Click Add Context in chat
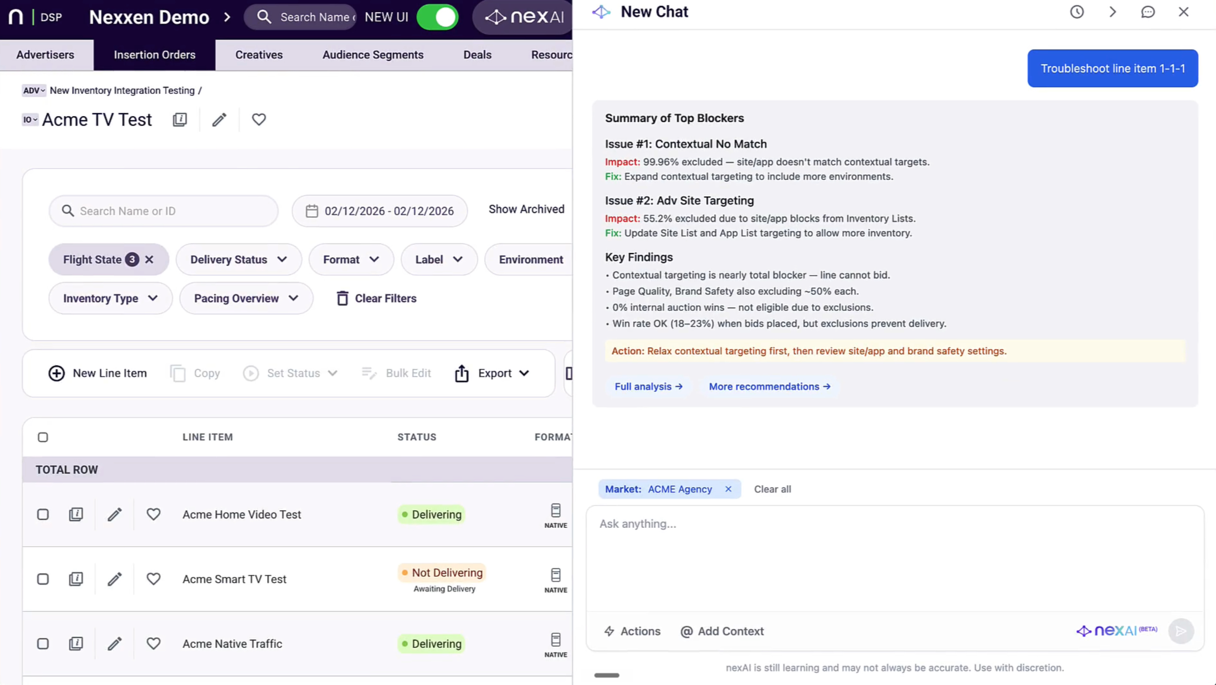Viewport: 1216px width, 685px height. click(x=722, y=631)
